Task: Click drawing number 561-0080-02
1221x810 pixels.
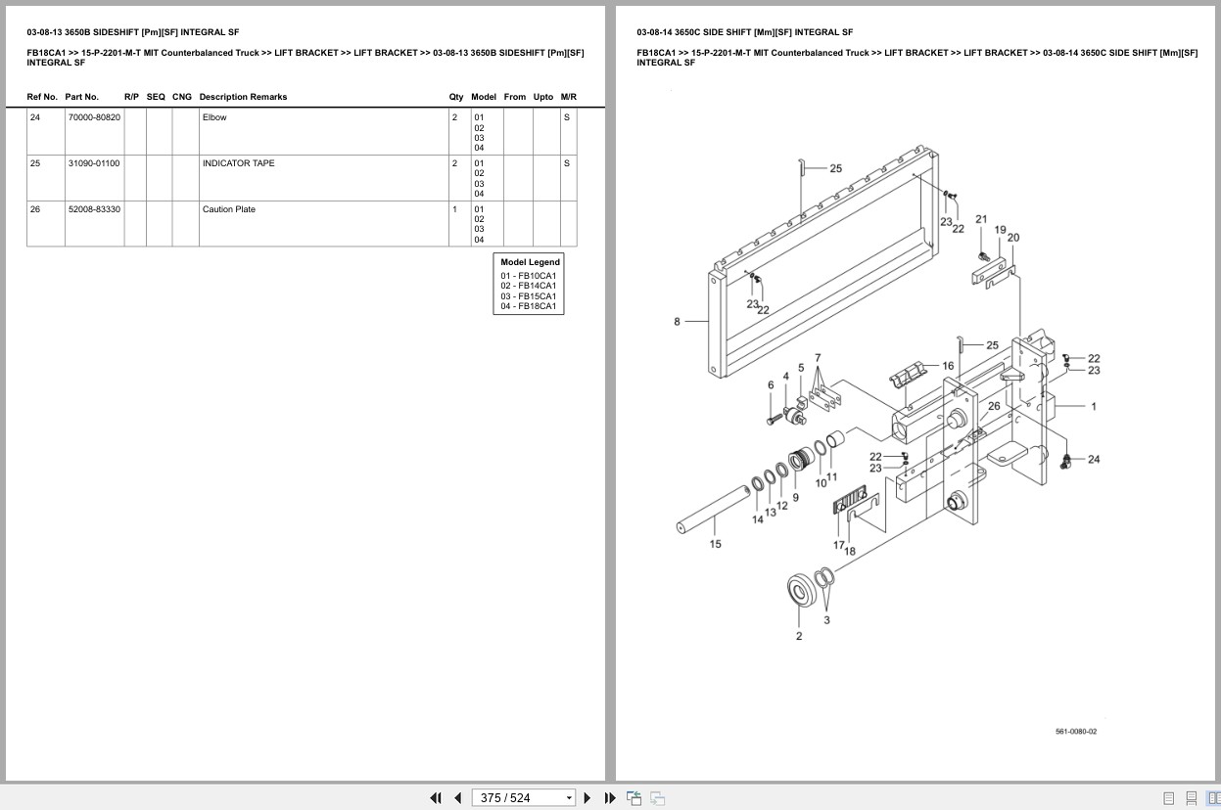Action: pos(1076,732)
